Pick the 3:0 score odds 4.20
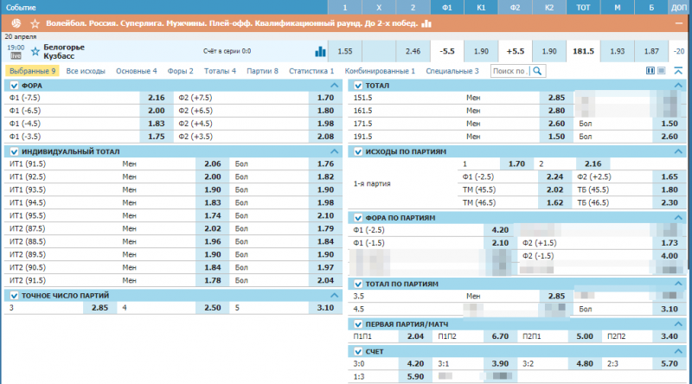 [x=414, y=364]
